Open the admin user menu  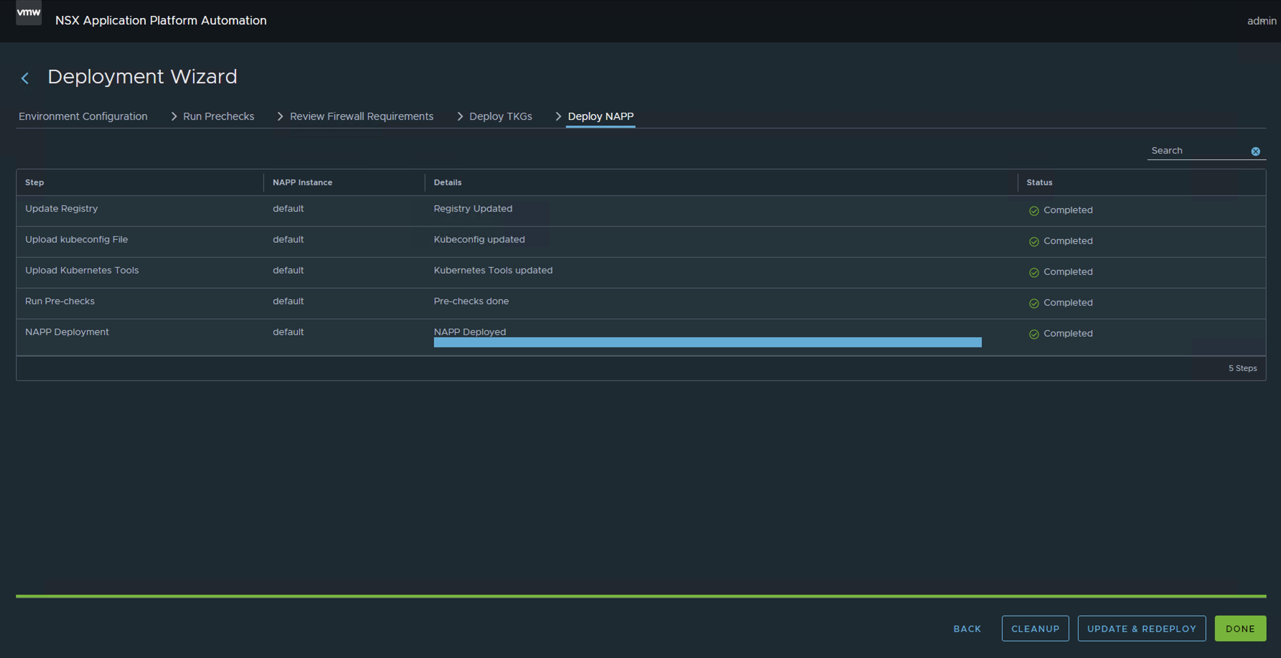pos(1262,21)
